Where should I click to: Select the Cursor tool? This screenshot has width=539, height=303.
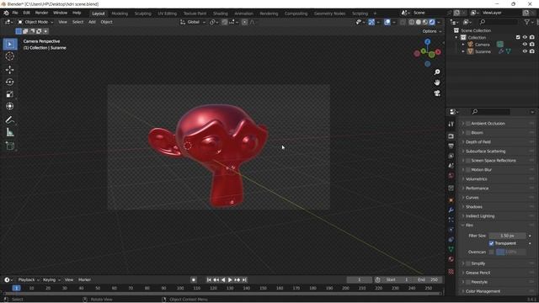pos(10,56)
